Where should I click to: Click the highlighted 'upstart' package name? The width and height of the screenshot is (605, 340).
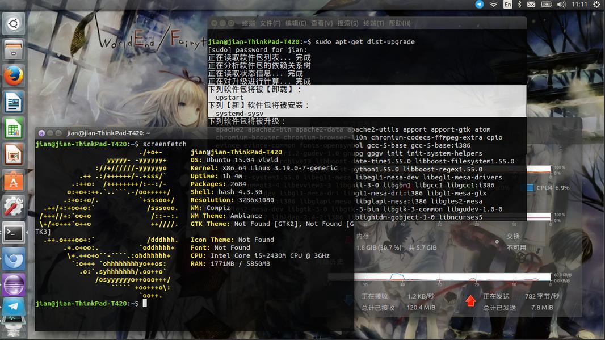(x=230, y=98)
